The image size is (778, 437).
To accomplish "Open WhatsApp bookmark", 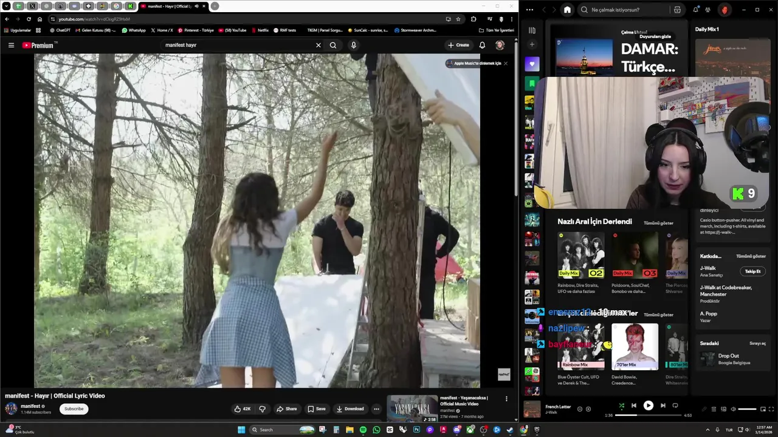I will 134,30.
